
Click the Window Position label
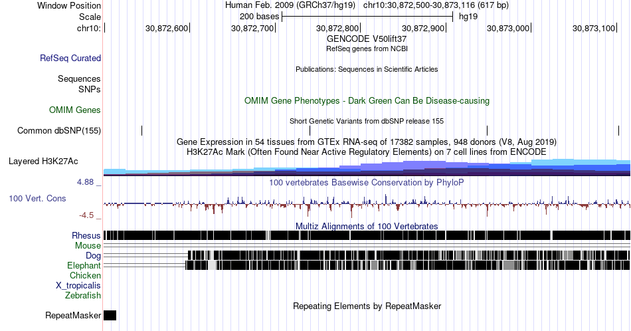69,5
